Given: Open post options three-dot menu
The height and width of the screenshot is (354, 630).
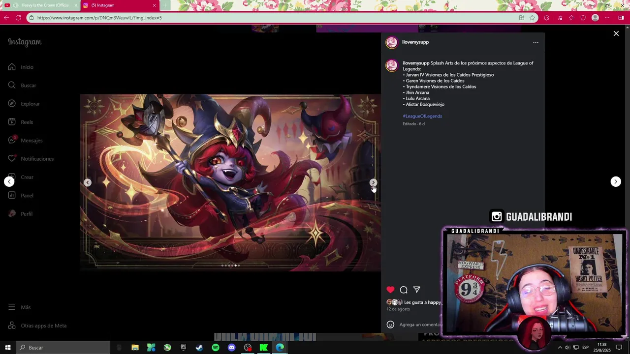Looking at the screenshot, I should pos(535,42).
